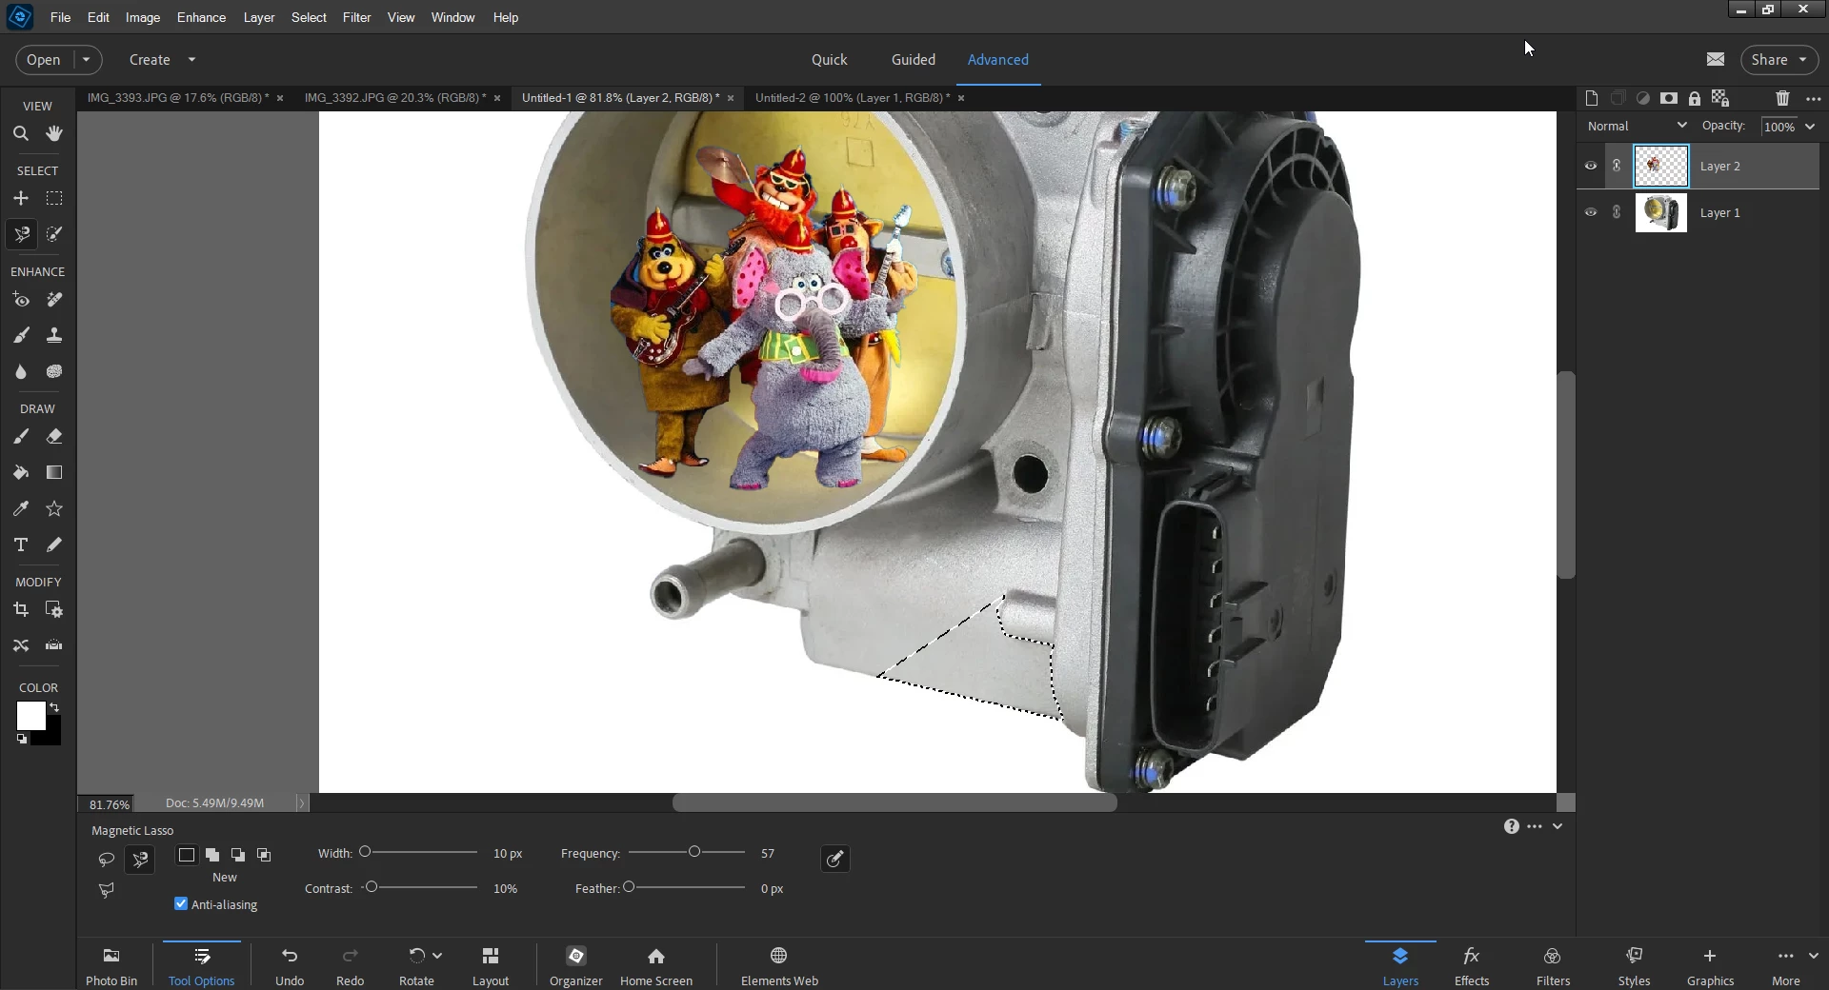Viewport: 1829px width, 990px height.
Task: Select the Red Eye Removal tool
Action: tap(20, 300)
